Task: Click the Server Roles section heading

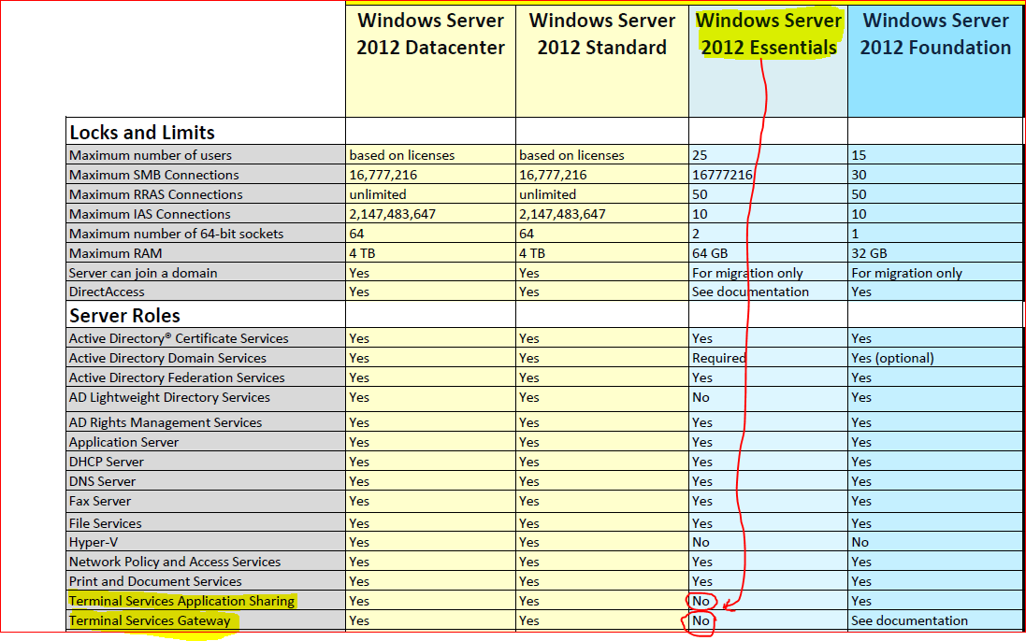Action: click(124, 316)
